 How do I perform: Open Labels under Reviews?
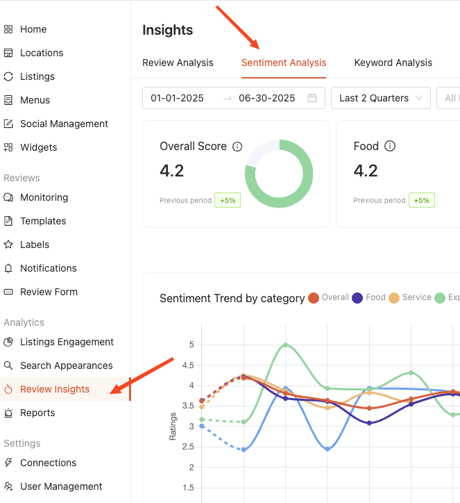click(x=35, y=245)
